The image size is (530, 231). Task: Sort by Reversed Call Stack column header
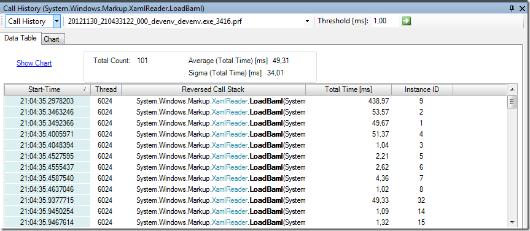coord(213,89)
